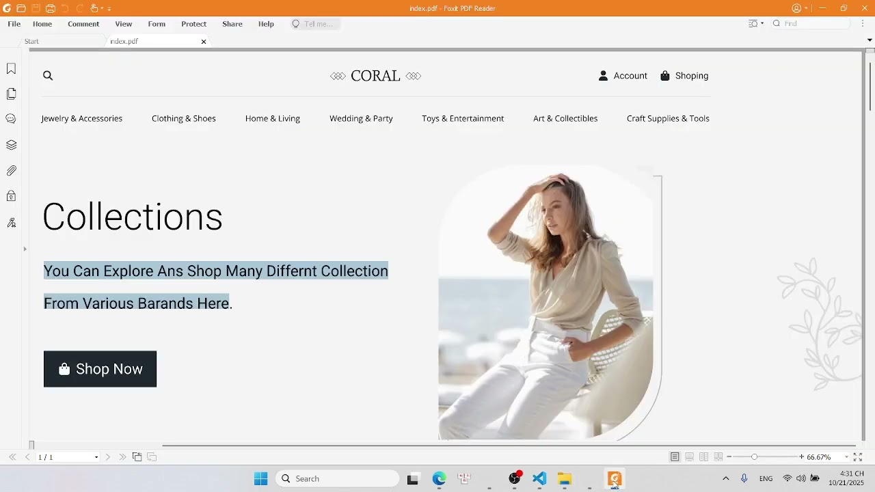Click the zoom in plus button
The image size is (875, 492).
click(801, 457)
